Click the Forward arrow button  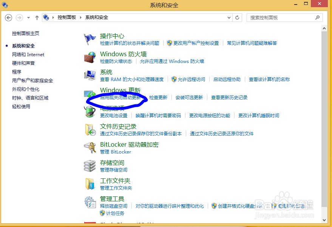(20, 18)
